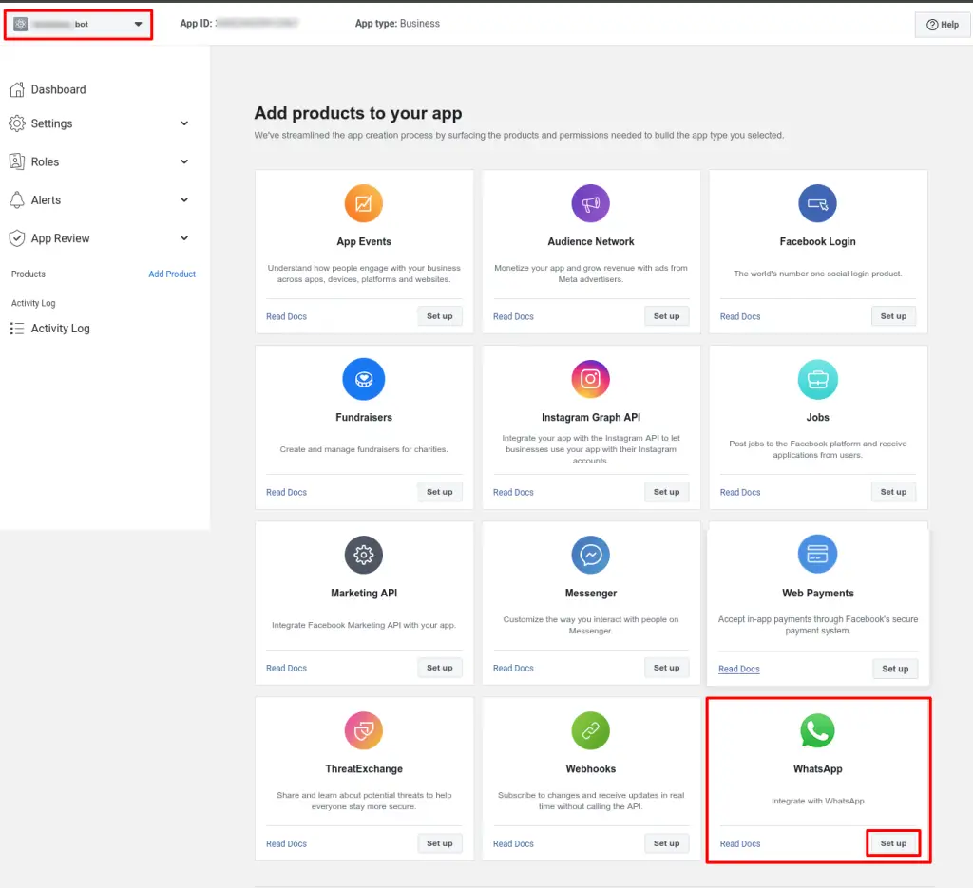Click the Settings gear icon in sidebar

click(x=17, y=123)
